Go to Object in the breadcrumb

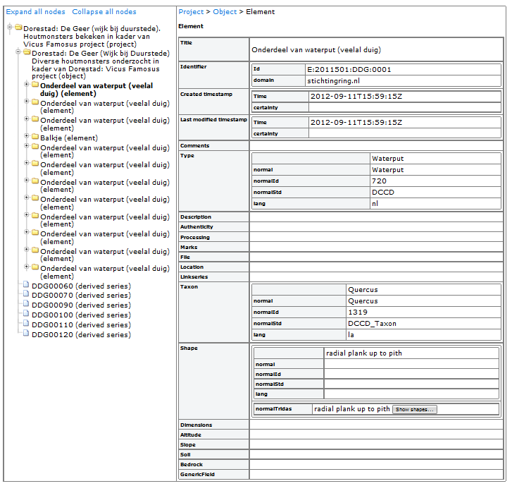pos(225,12)
